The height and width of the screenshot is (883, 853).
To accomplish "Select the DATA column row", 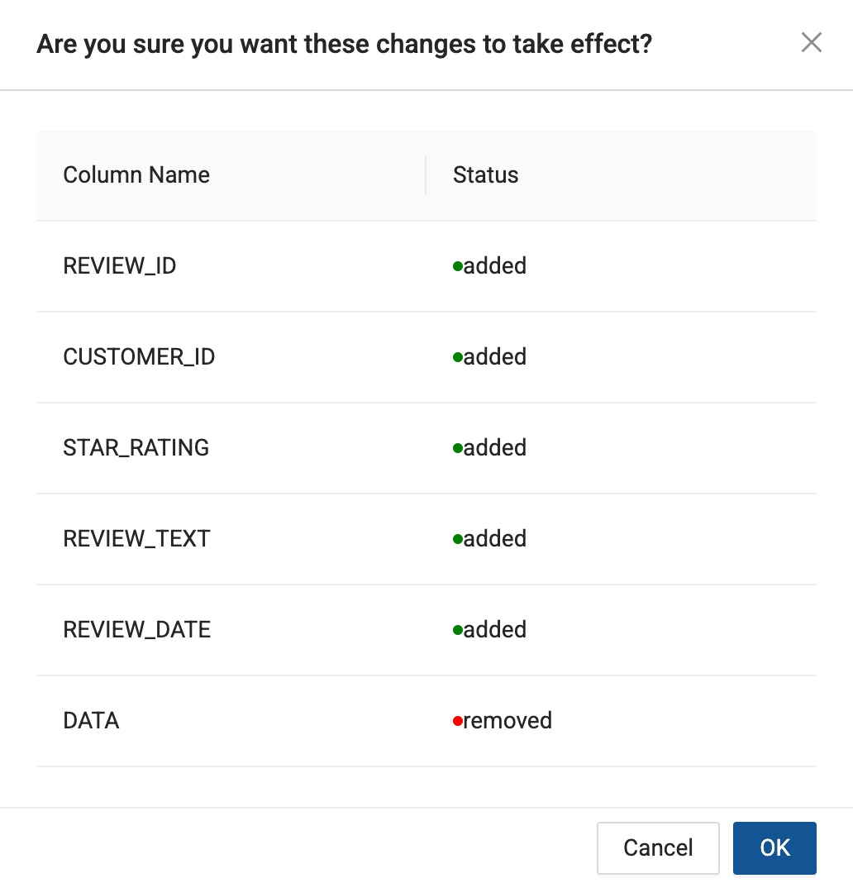I will (x=426, y=721).
